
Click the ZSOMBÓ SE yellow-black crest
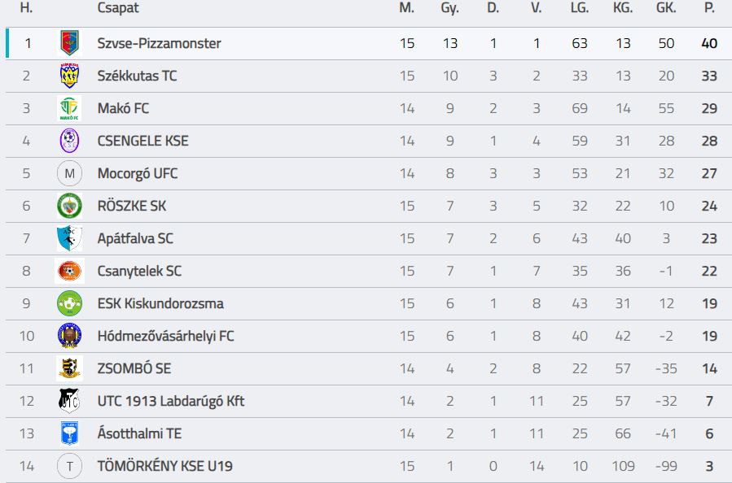tap(70, 368)
